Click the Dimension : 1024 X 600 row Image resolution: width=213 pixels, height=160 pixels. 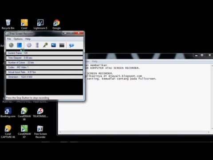click(x=44, y=77)
